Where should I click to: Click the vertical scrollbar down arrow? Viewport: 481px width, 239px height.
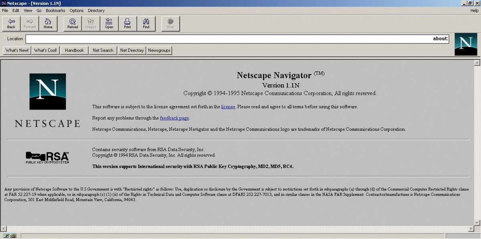click(x=477, y=223)
